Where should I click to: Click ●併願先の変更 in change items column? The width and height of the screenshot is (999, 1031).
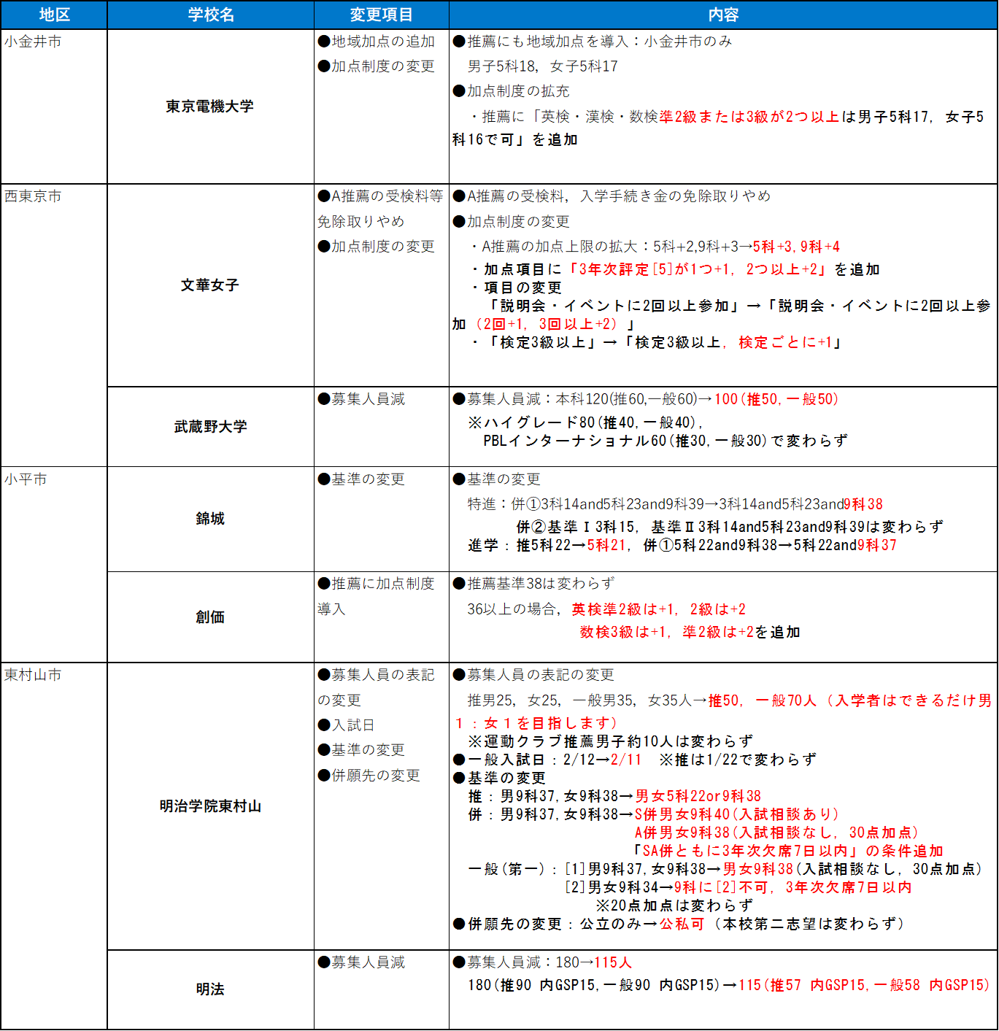click(x=369, y=776)
